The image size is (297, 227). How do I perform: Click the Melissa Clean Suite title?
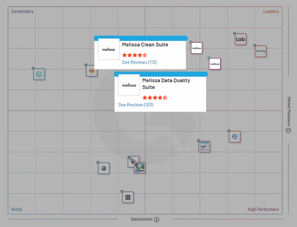[145, 44]
